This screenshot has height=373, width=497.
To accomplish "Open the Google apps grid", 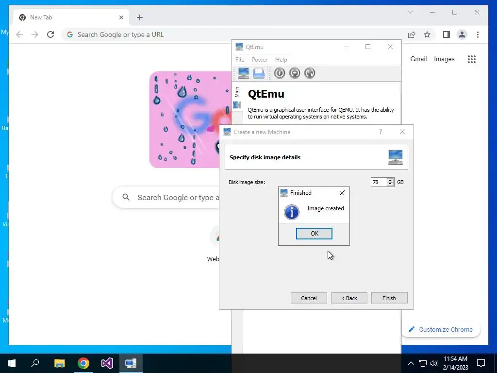I will click(472, 59).
